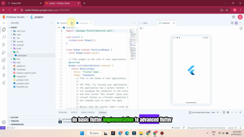
Task: Open the Explorer view in activity bar
Action: 4,30
